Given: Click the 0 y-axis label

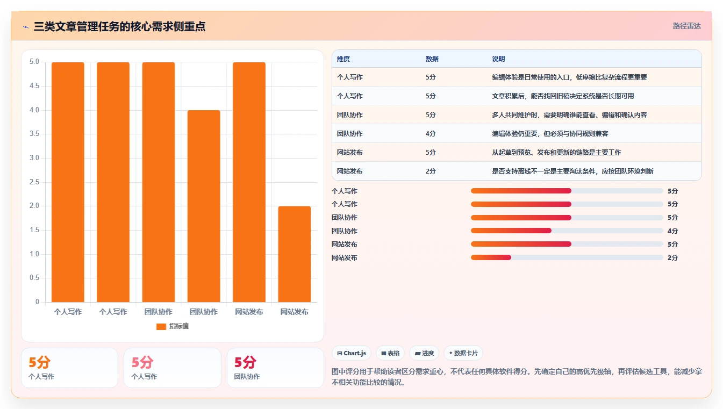Looking at the screenshot, I should [x=37, y=302].
